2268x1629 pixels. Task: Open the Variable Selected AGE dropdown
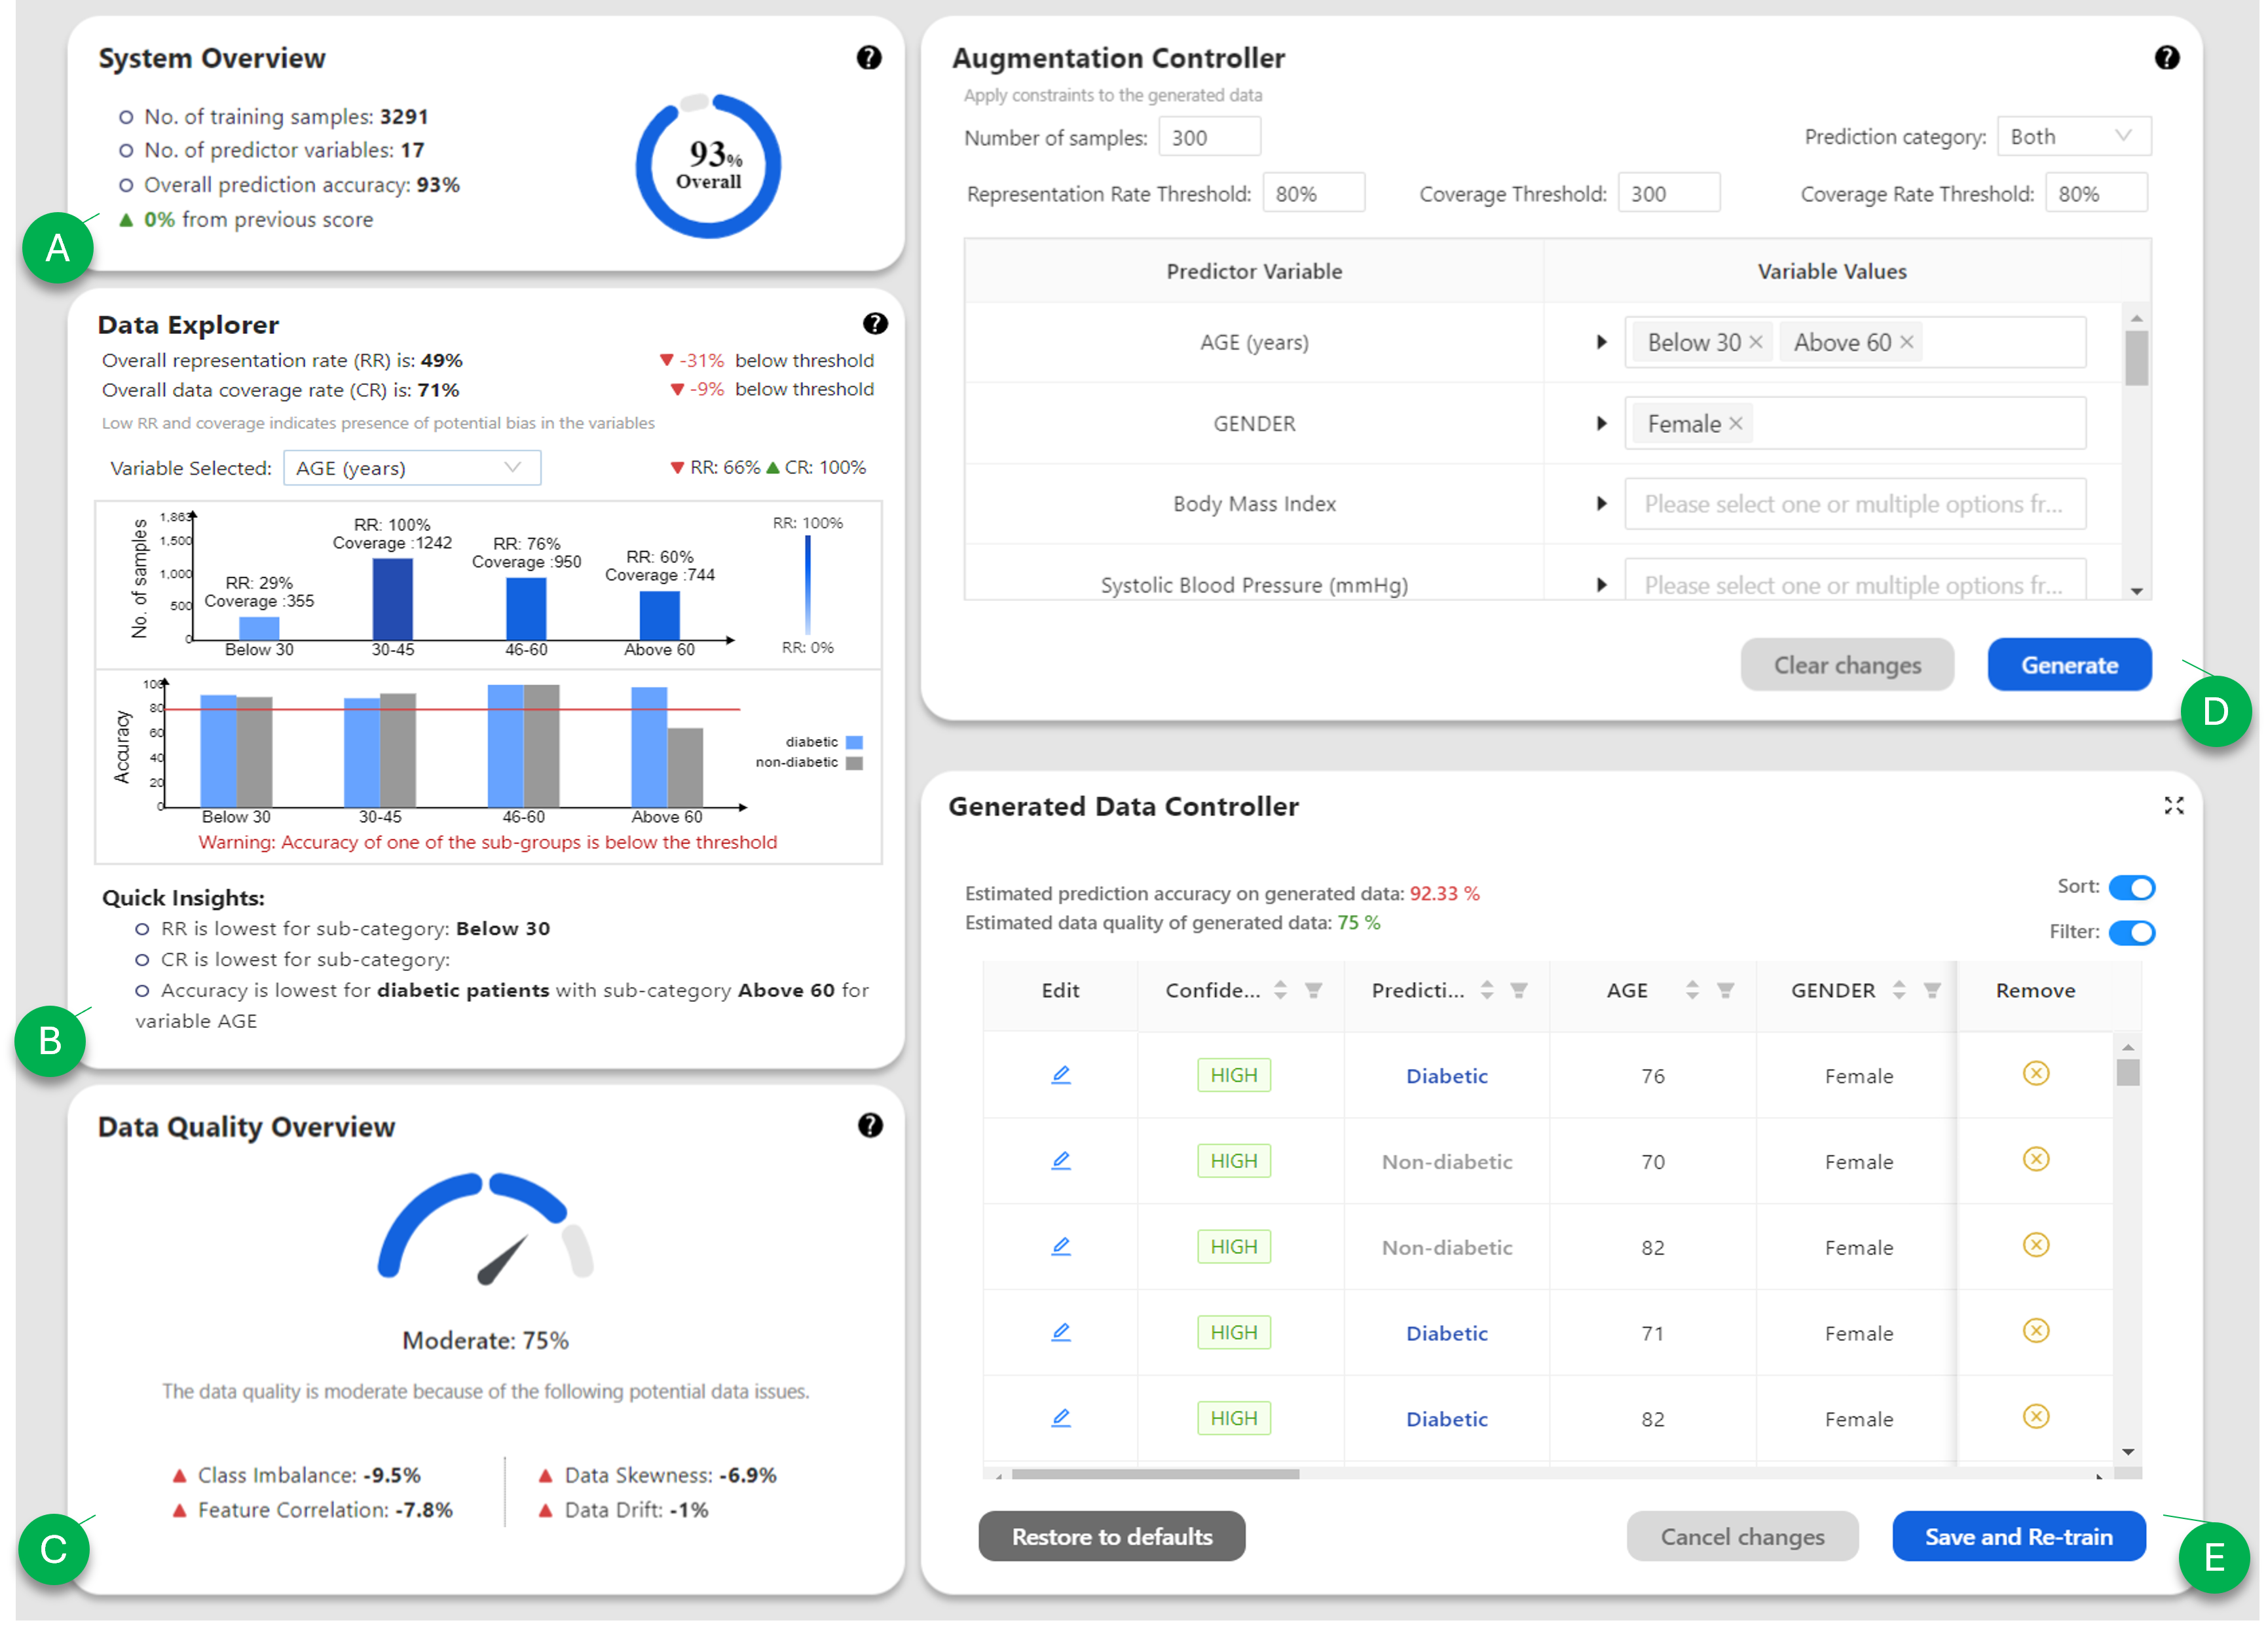point(412,468)
